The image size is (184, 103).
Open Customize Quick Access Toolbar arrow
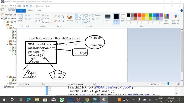34,7
